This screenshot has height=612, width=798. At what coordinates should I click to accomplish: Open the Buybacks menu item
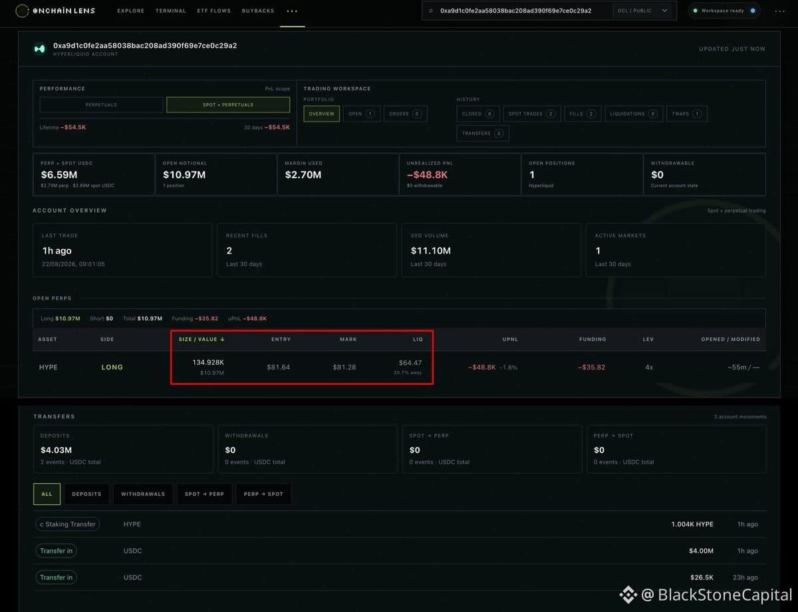tap(257, 11)
